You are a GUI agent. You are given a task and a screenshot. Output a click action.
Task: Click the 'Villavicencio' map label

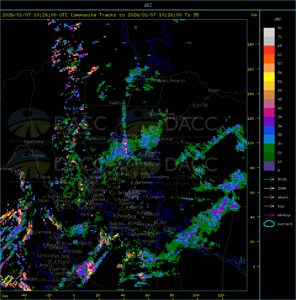[72, 133]
